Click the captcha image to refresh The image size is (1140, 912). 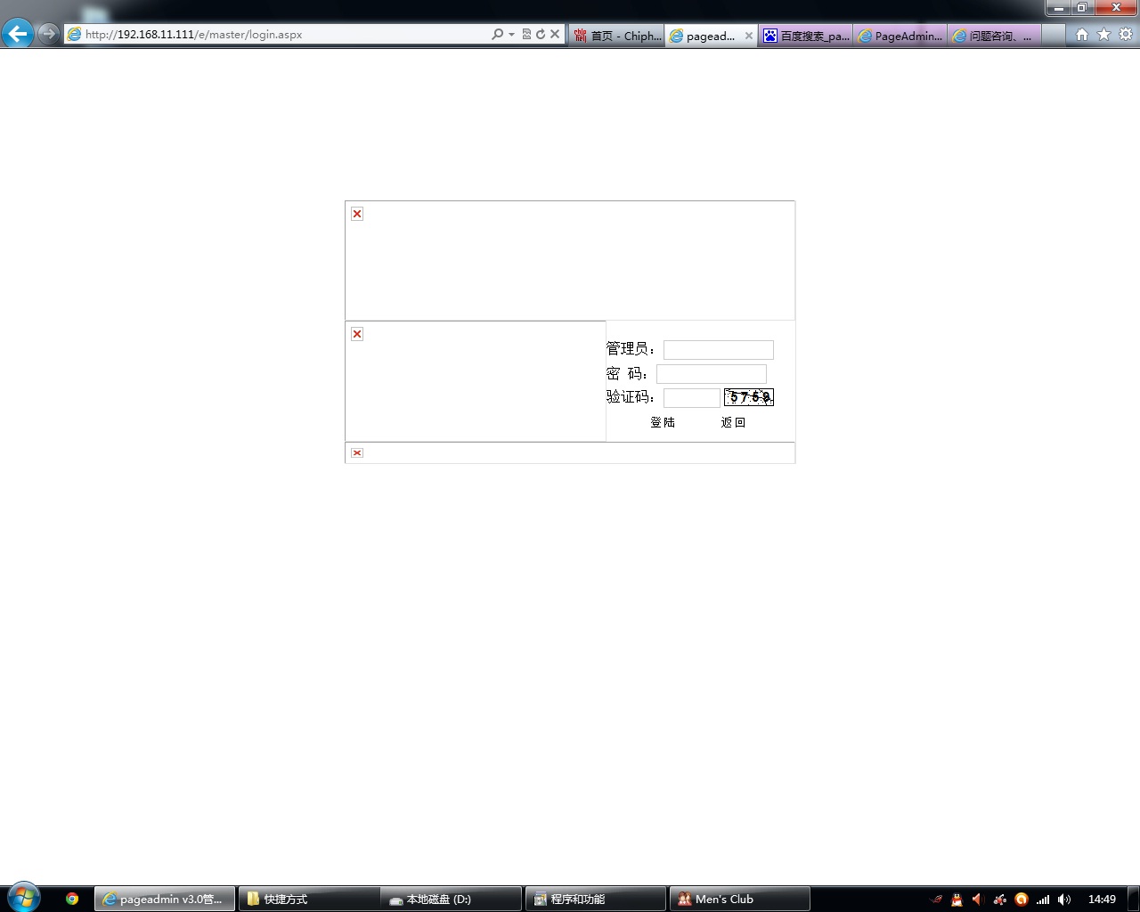coord(748,397)
